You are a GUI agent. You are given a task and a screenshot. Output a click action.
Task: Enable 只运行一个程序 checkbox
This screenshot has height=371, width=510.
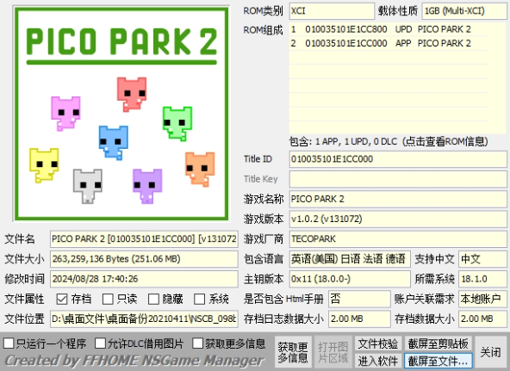[9, 343]
